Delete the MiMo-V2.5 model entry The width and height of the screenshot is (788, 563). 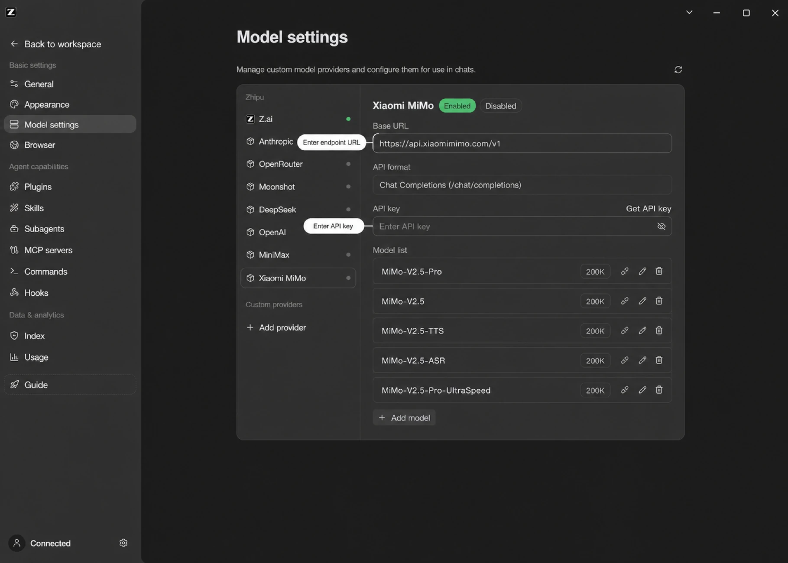(x=659, y=301)
